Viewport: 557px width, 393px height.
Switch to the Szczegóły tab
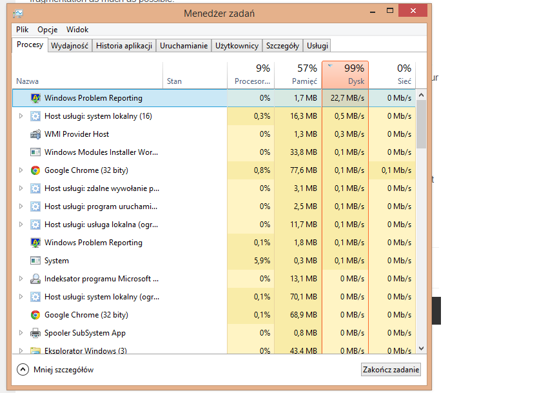282,46
